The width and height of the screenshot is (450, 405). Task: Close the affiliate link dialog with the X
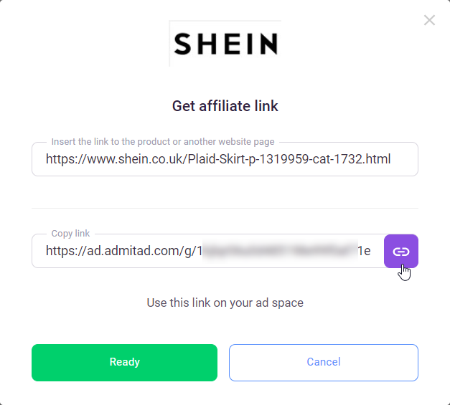tap(429, 20)
